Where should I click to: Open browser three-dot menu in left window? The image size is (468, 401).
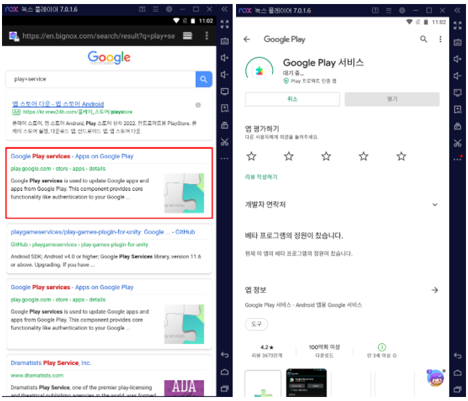coord(207,36)
